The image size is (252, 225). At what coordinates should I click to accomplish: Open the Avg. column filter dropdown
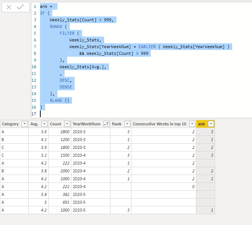tap(44, 124)
